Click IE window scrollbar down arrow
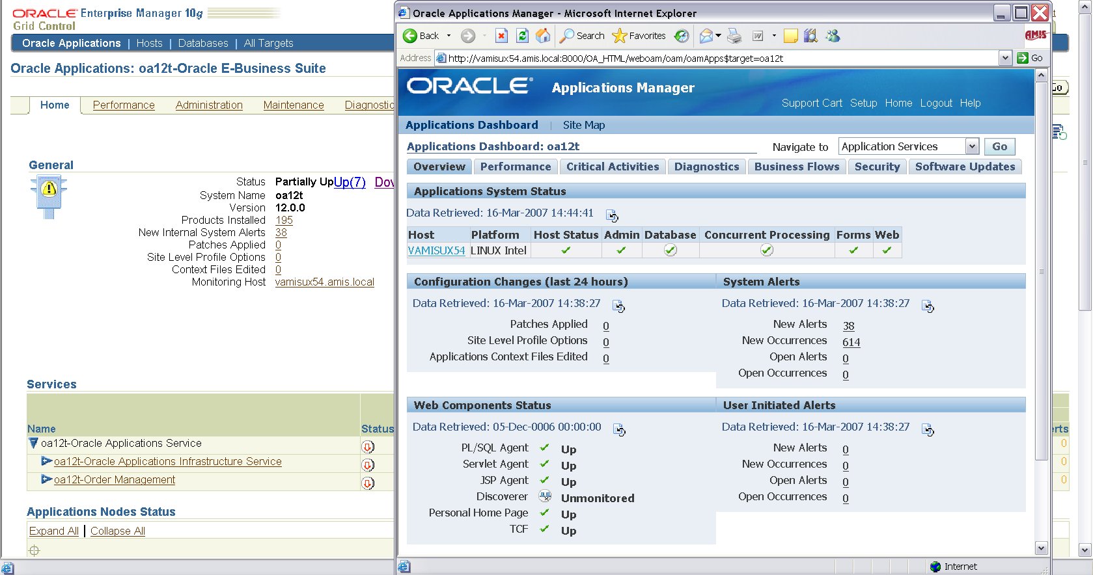The width and height of the screenshot is (1093, 575). [x=1041, y=548]
